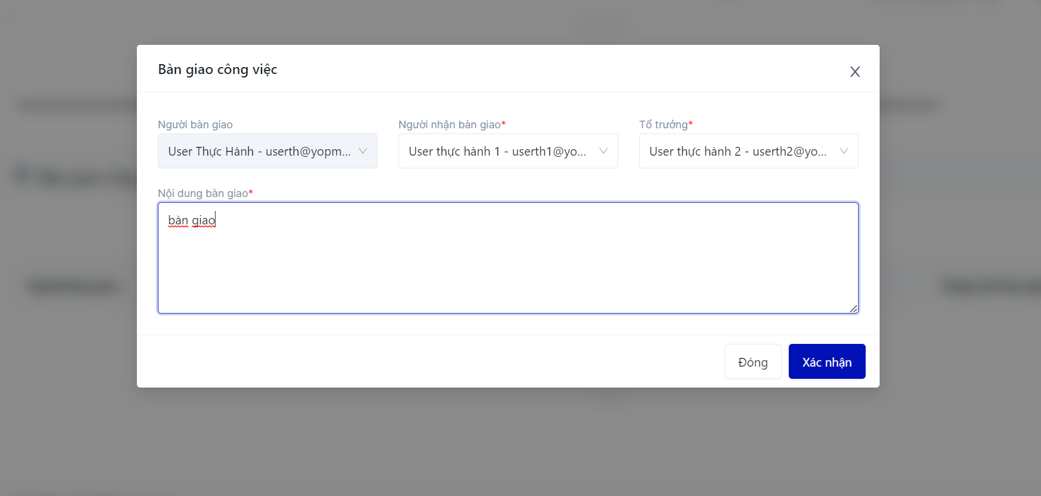
Task: Click the Người bàn giao dropdown arrow
Action: click(363, 151)
